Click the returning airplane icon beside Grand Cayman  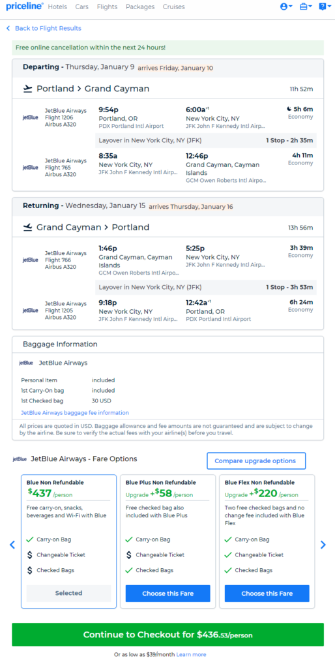coord(27,228)
